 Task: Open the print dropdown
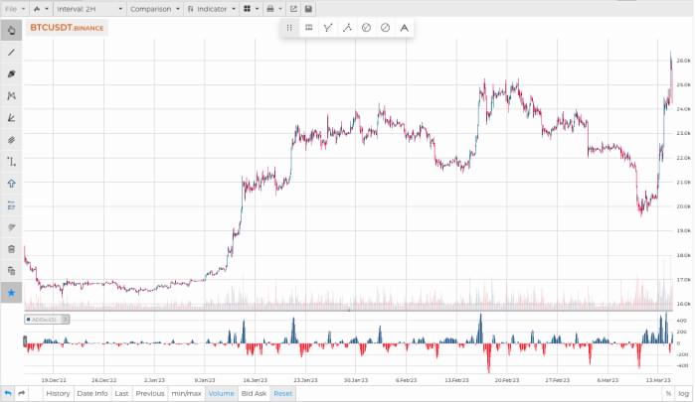tap(273, 9)
